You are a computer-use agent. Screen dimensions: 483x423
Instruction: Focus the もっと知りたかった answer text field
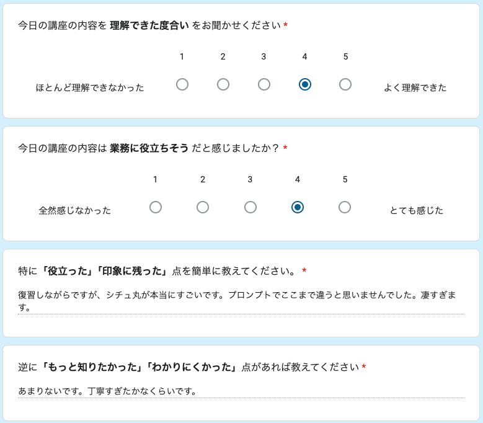(241, 391)
